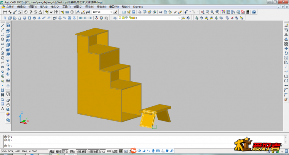289x155 pixels.
Task: Click the Extrude solid tool
Action: (x=55, y=18)
